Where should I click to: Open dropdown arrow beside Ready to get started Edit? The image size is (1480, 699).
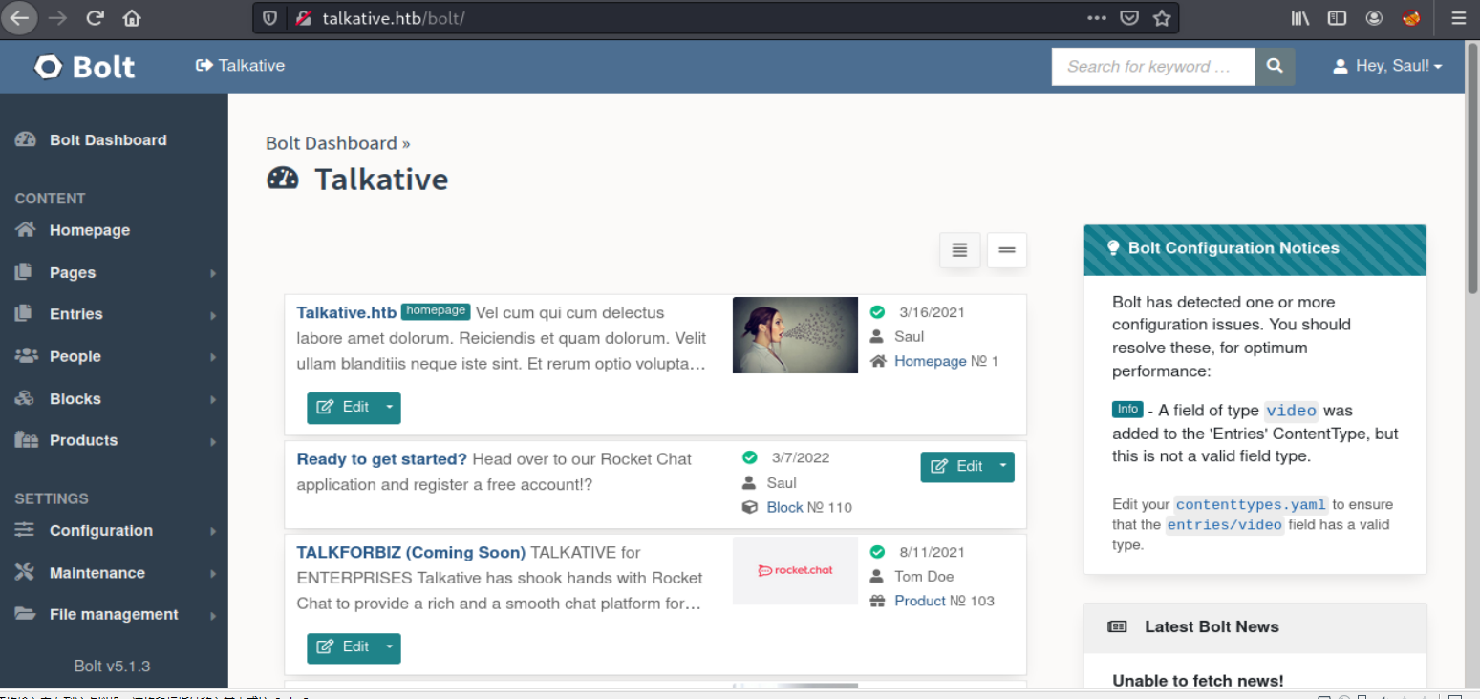(1003, 467)
